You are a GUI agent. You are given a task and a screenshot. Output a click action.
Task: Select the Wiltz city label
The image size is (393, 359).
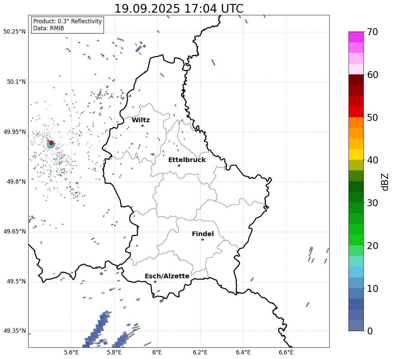141,120
